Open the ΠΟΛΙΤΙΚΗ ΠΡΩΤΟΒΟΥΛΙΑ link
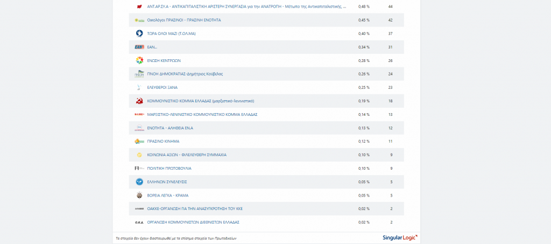 169,169
